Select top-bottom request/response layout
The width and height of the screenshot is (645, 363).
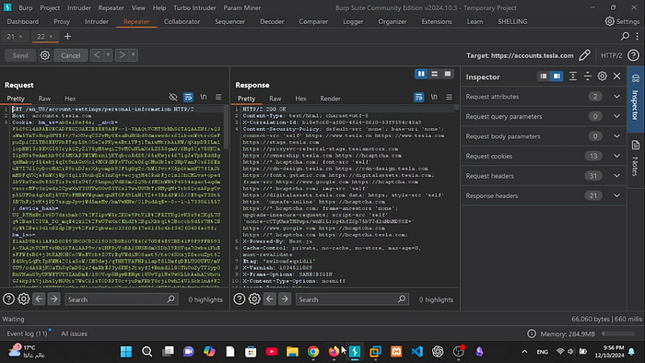[434, 74]
